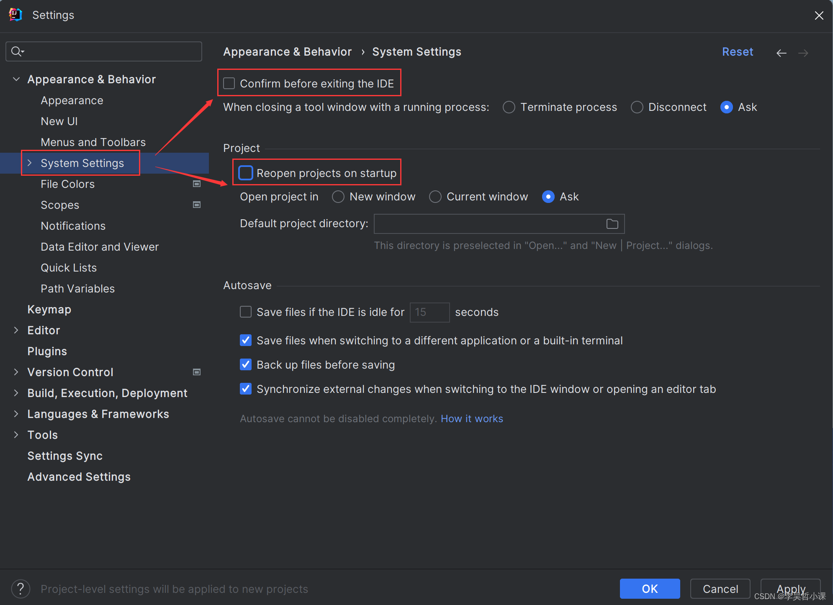Open the How it works link
This screenshot has height=605, width=833.
472,418
